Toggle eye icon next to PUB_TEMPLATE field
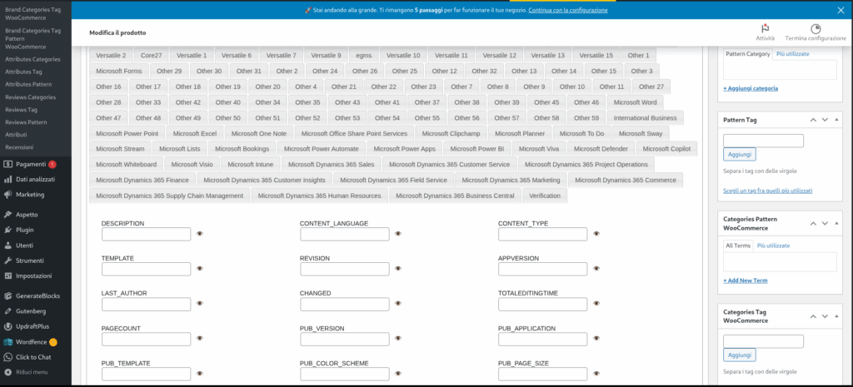Viewport: 853px width, 387px height. point(200,374)
